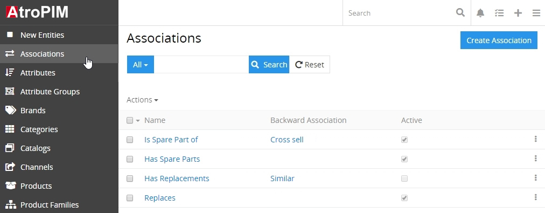
Task: Toggle Active checkbox for Has Spare Parts
Action: coord(404,159)
